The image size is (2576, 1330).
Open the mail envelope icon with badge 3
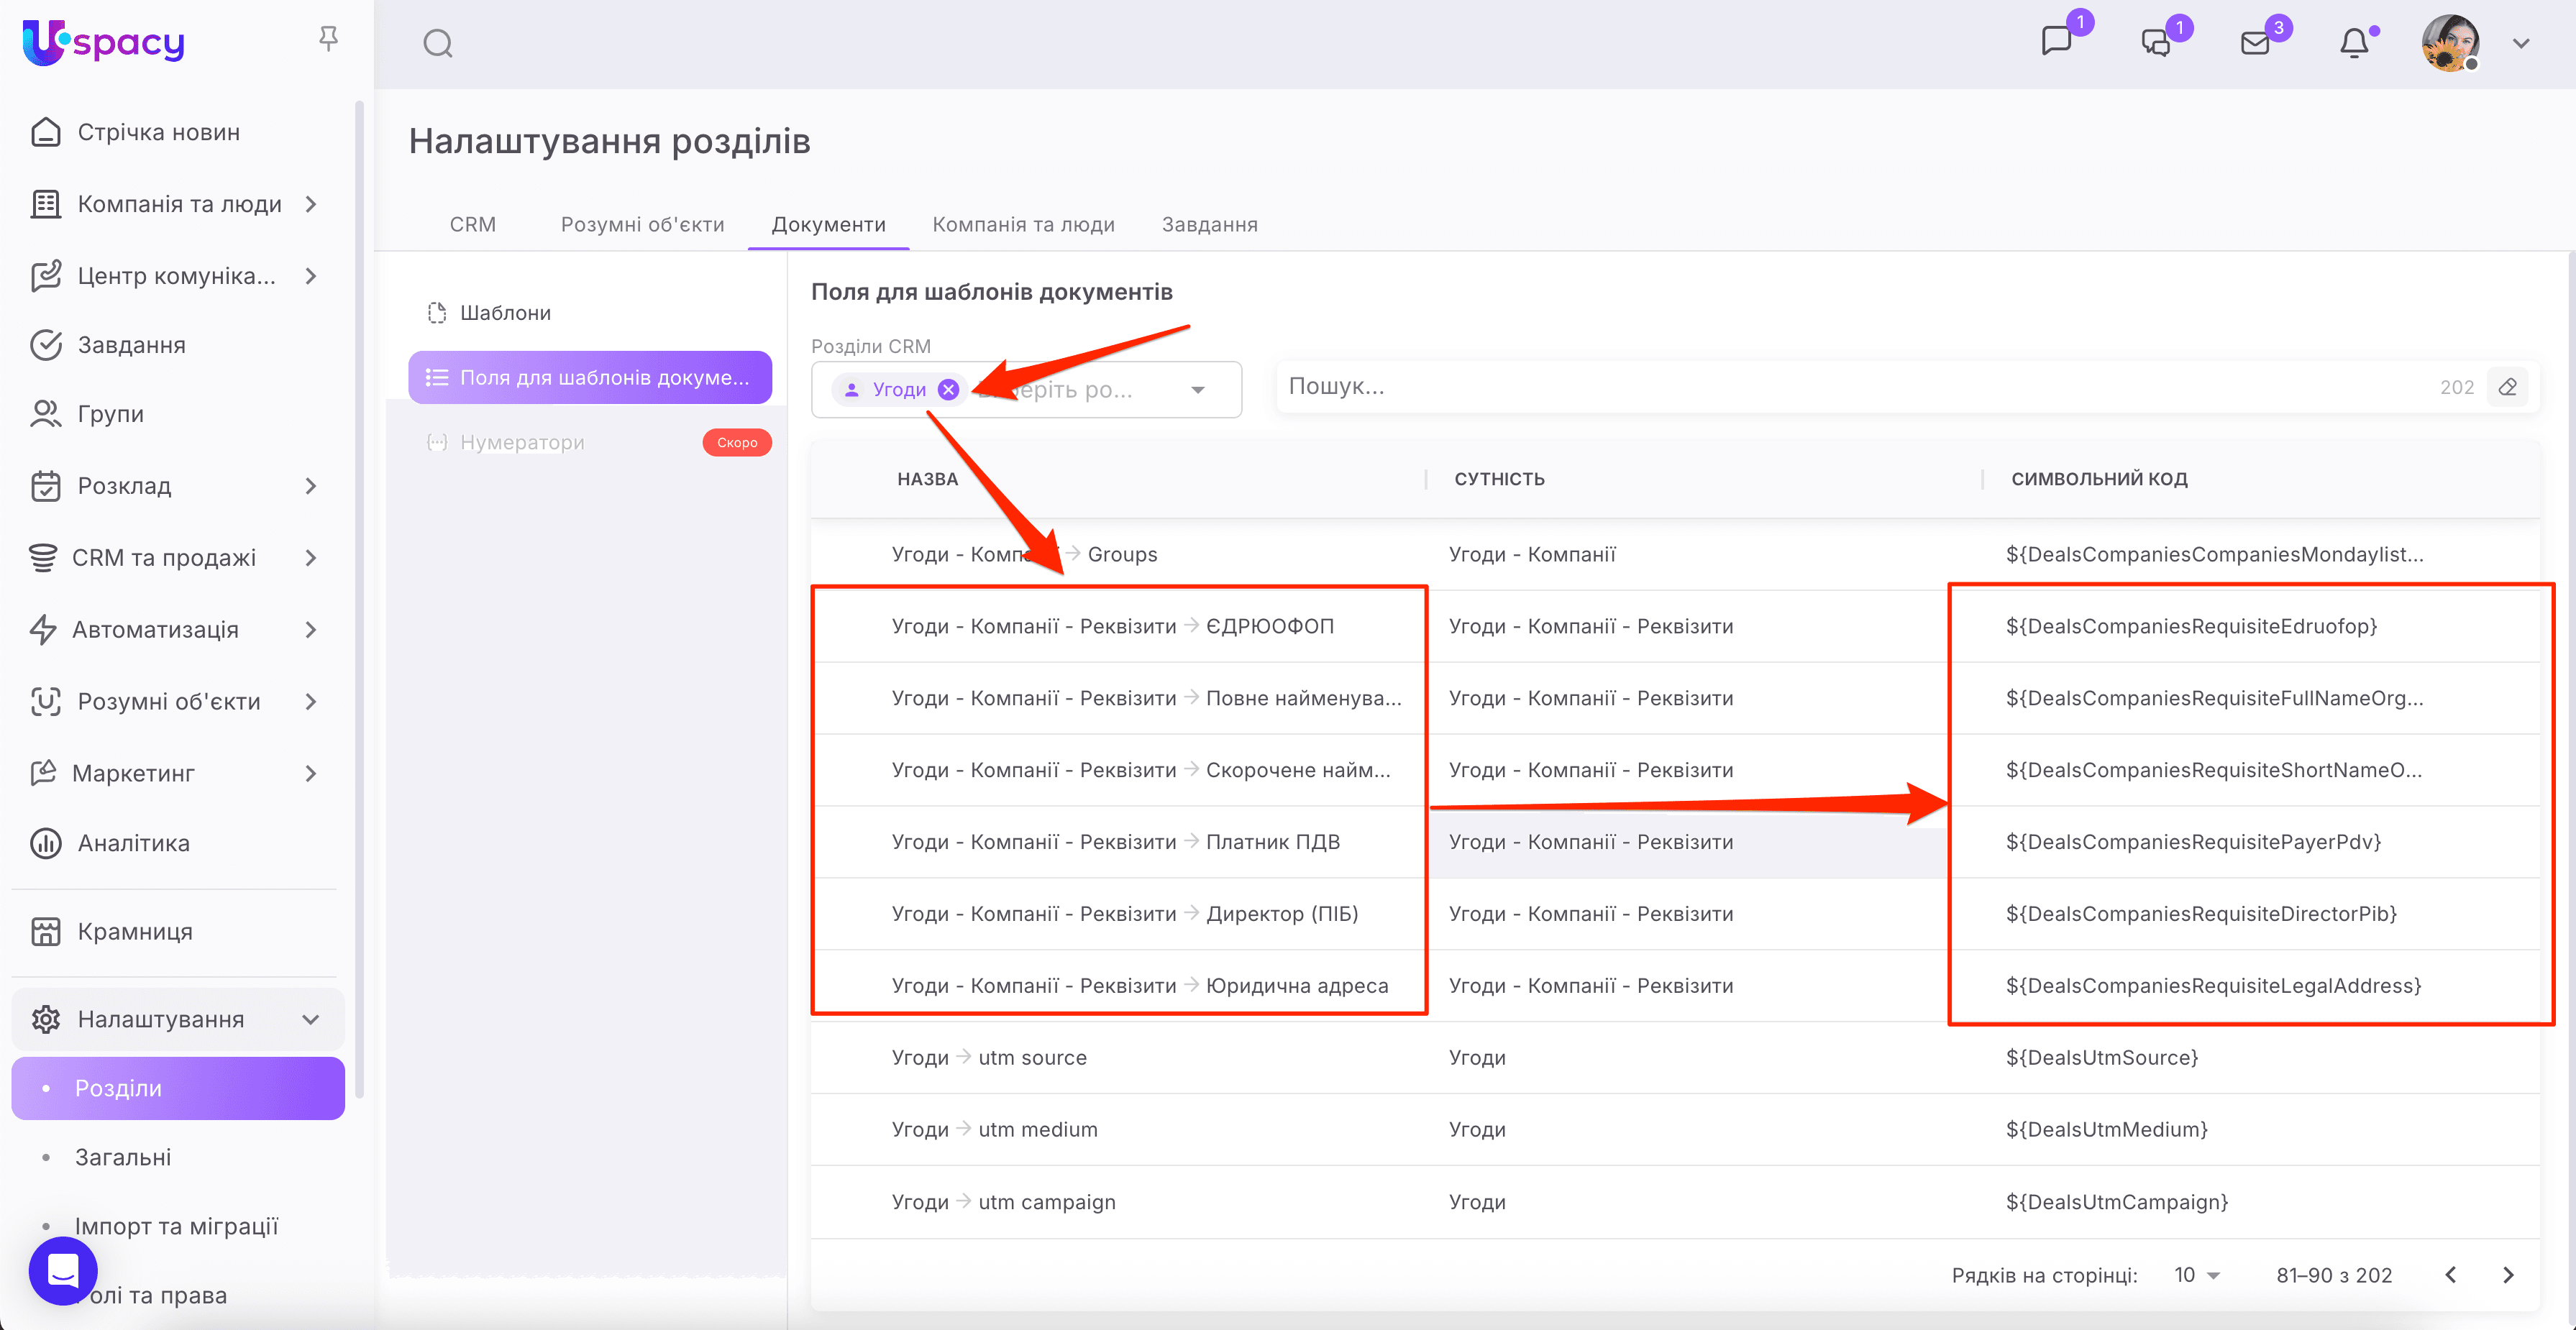[2255, 44]
